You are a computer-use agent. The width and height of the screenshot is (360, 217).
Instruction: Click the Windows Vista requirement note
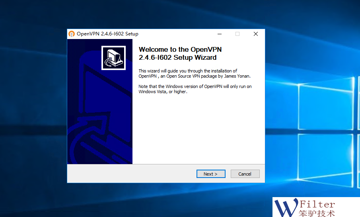click(195, 89)
